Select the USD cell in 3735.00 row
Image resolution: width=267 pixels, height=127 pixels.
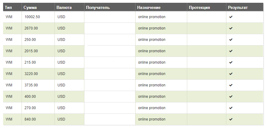61,85
